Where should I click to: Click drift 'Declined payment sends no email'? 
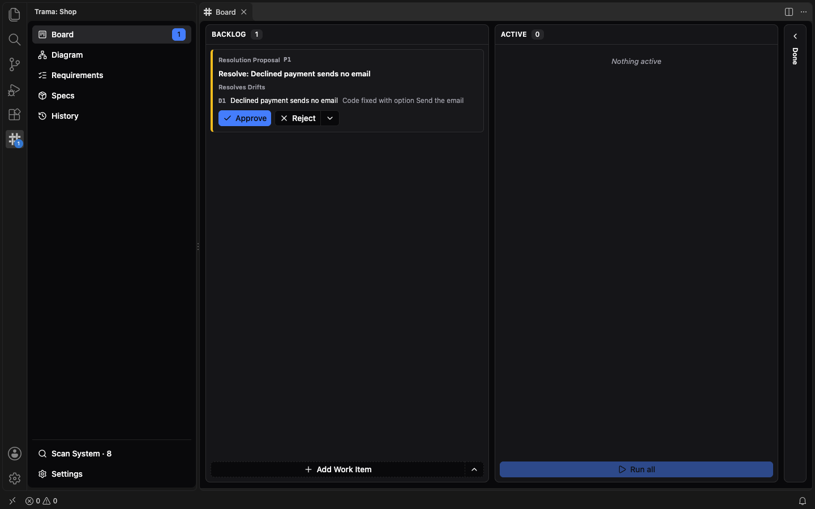click(x=284, y=101)
